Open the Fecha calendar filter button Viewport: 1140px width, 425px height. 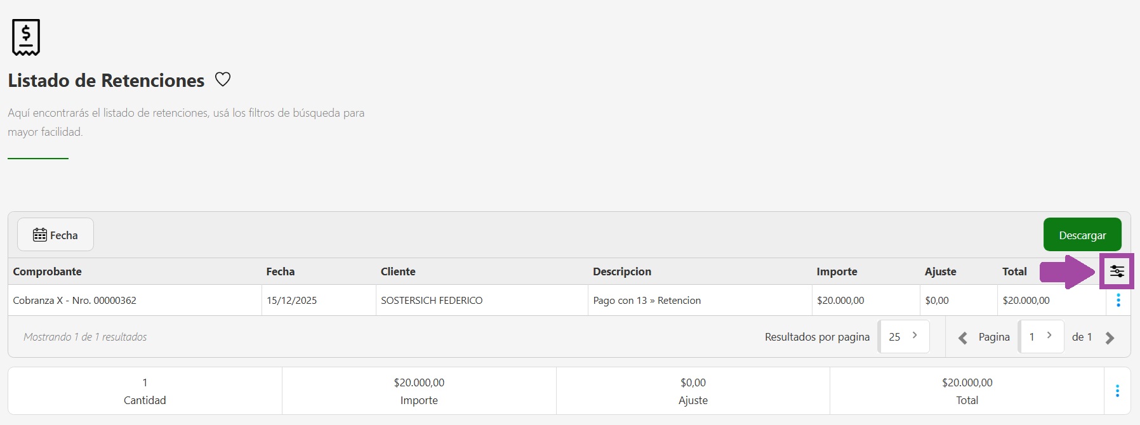pos(55,235)
